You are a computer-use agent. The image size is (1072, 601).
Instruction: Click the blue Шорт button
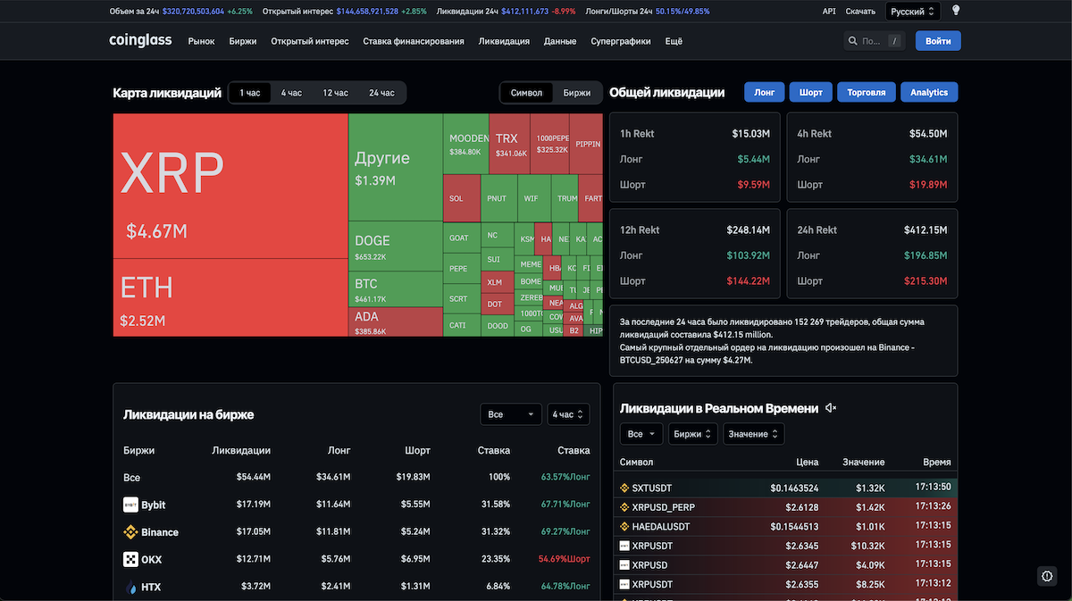pos(811,92)
